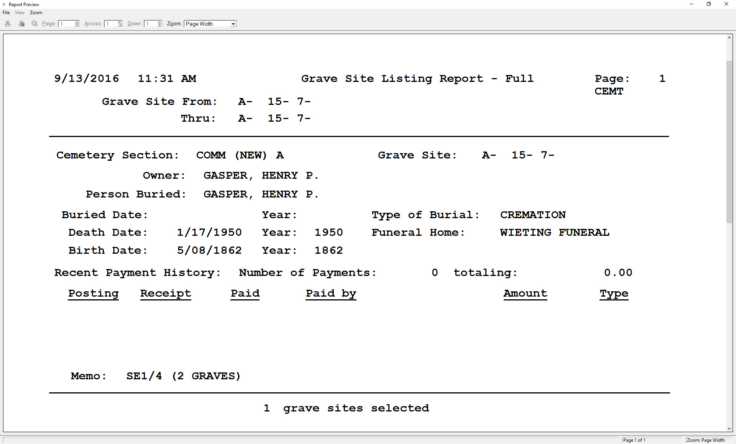Open the View menu
736x444 pixels.
coord(20,13)
